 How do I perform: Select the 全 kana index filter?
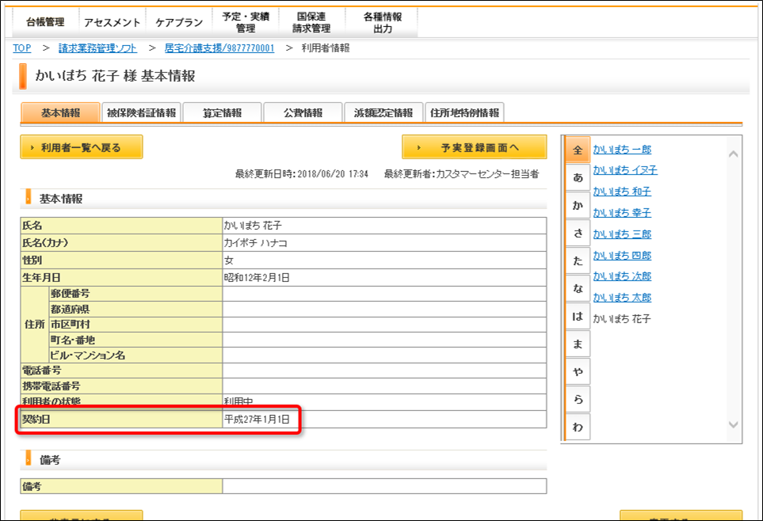[578, 150]
